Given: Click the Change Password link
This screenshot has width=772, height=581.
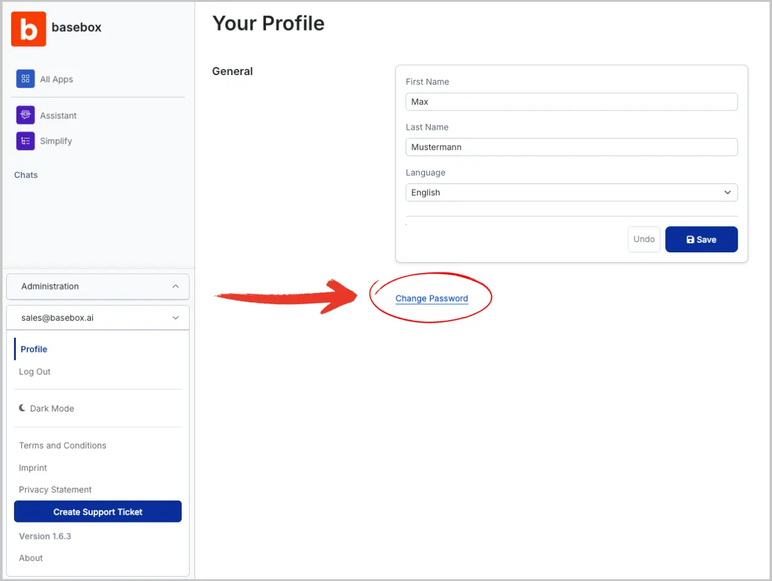Looking at the screenshot, I should [x=432, y=299].
